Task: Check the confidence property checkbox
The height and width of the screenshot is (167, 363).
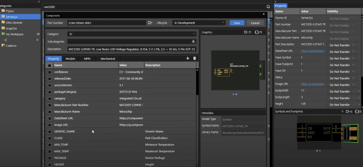Action: (x=49, y=72)
